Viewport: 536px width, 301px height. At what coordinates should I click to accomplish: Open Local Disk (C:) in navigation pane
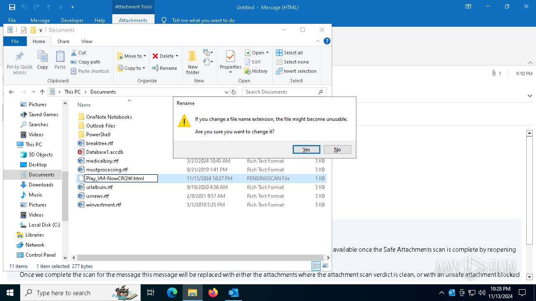coord(40,225)
